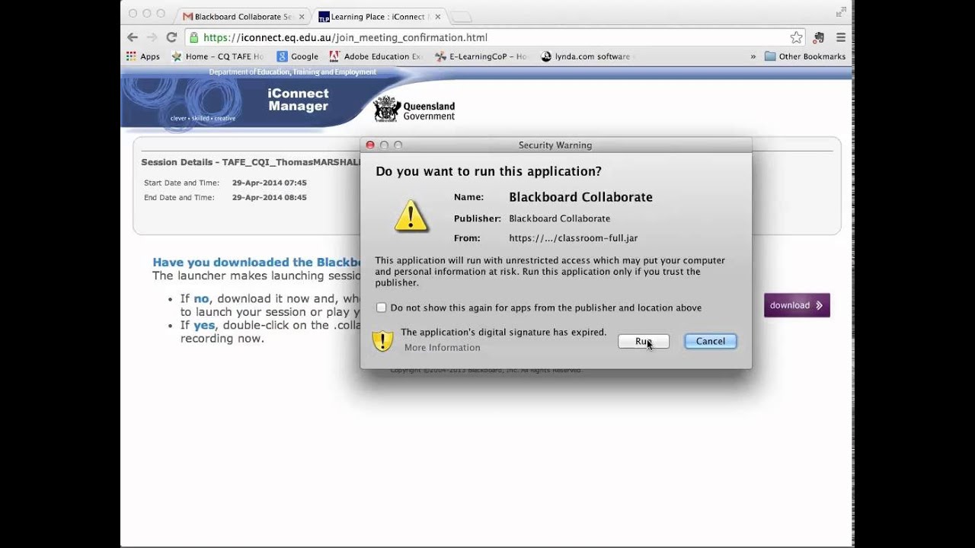Open the Adobe Education Exchange bookmark

coord(376,56)
